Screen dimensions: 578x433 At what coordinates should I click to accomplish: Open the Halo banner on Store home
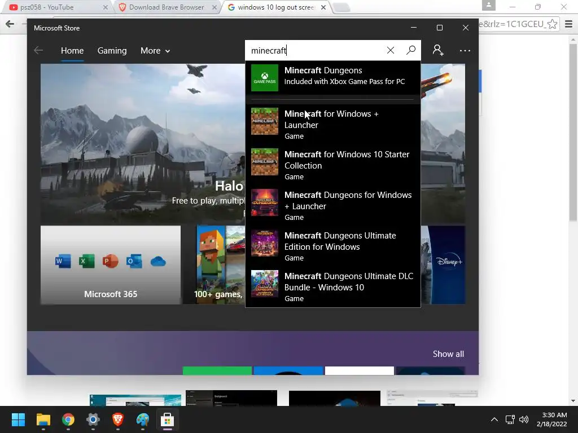143,144
